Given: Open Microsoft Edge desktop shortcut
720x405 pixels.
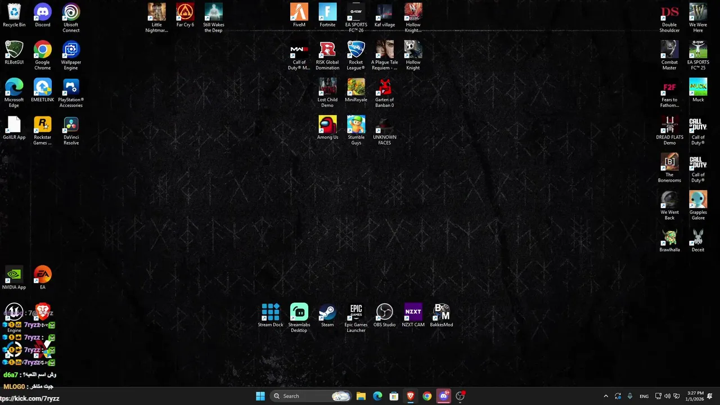Looking at the screenshot, I should 14,93.
